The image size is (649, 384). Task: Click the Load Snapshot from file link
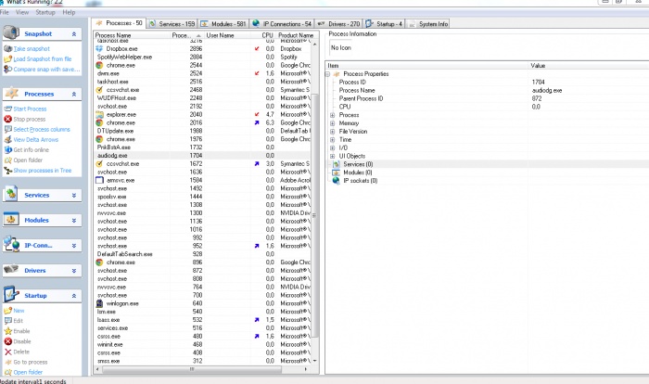click(x=43, y=59)
